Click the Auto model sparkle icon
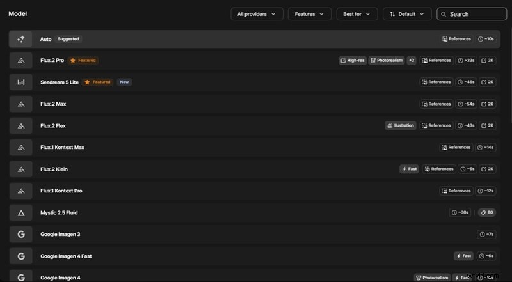The image size is (512, 282). pos(21,39)
